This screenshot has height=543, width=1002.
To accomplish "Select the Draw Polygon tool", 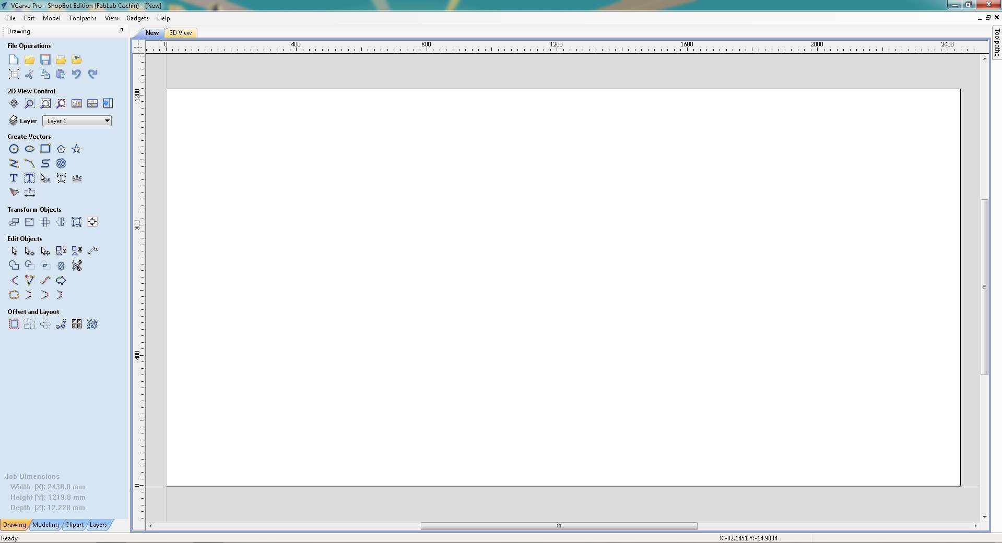I will 61,149.
